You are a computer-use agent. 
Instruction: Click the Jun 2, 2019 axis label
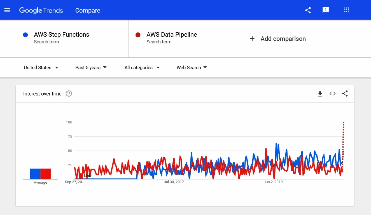pyautogui.click(x=273, y=182)
